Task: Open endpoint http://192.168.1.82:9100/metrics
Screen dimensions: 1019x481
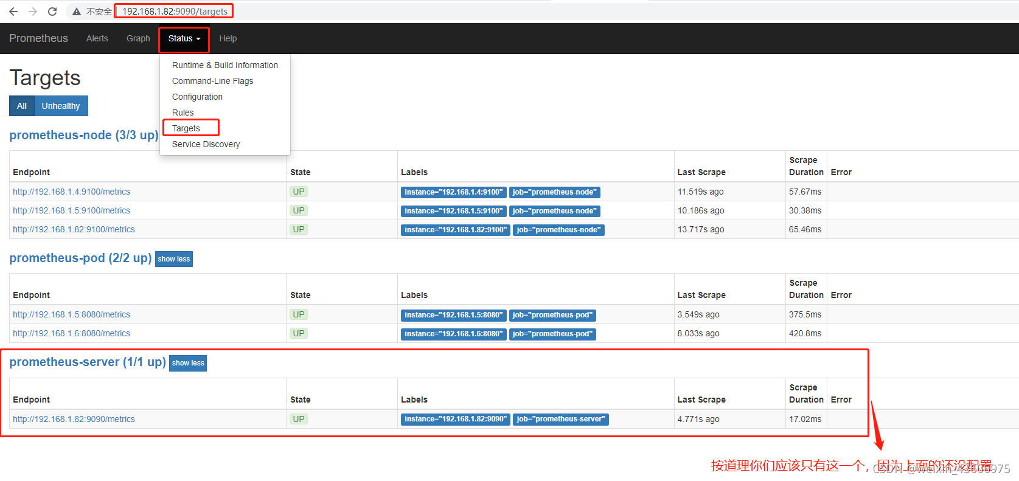Action: point(74,229)
